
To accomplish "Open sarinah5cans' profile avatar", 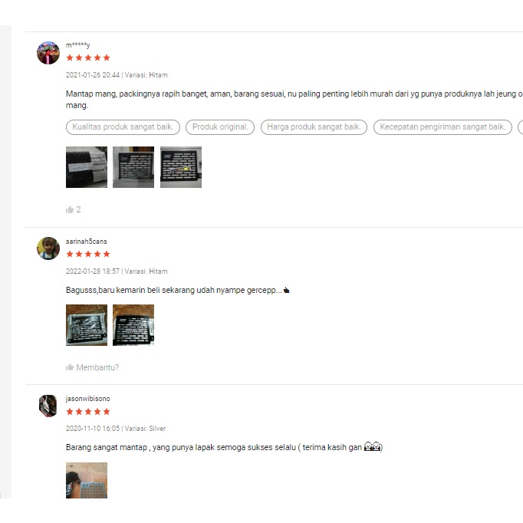I will click(48, 248).
